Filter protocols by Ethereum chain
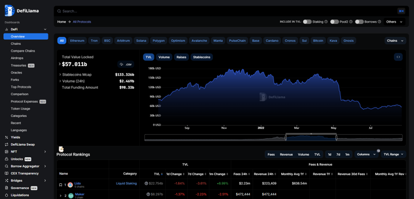Screen dimensions: 414x199 coord(77,41)
